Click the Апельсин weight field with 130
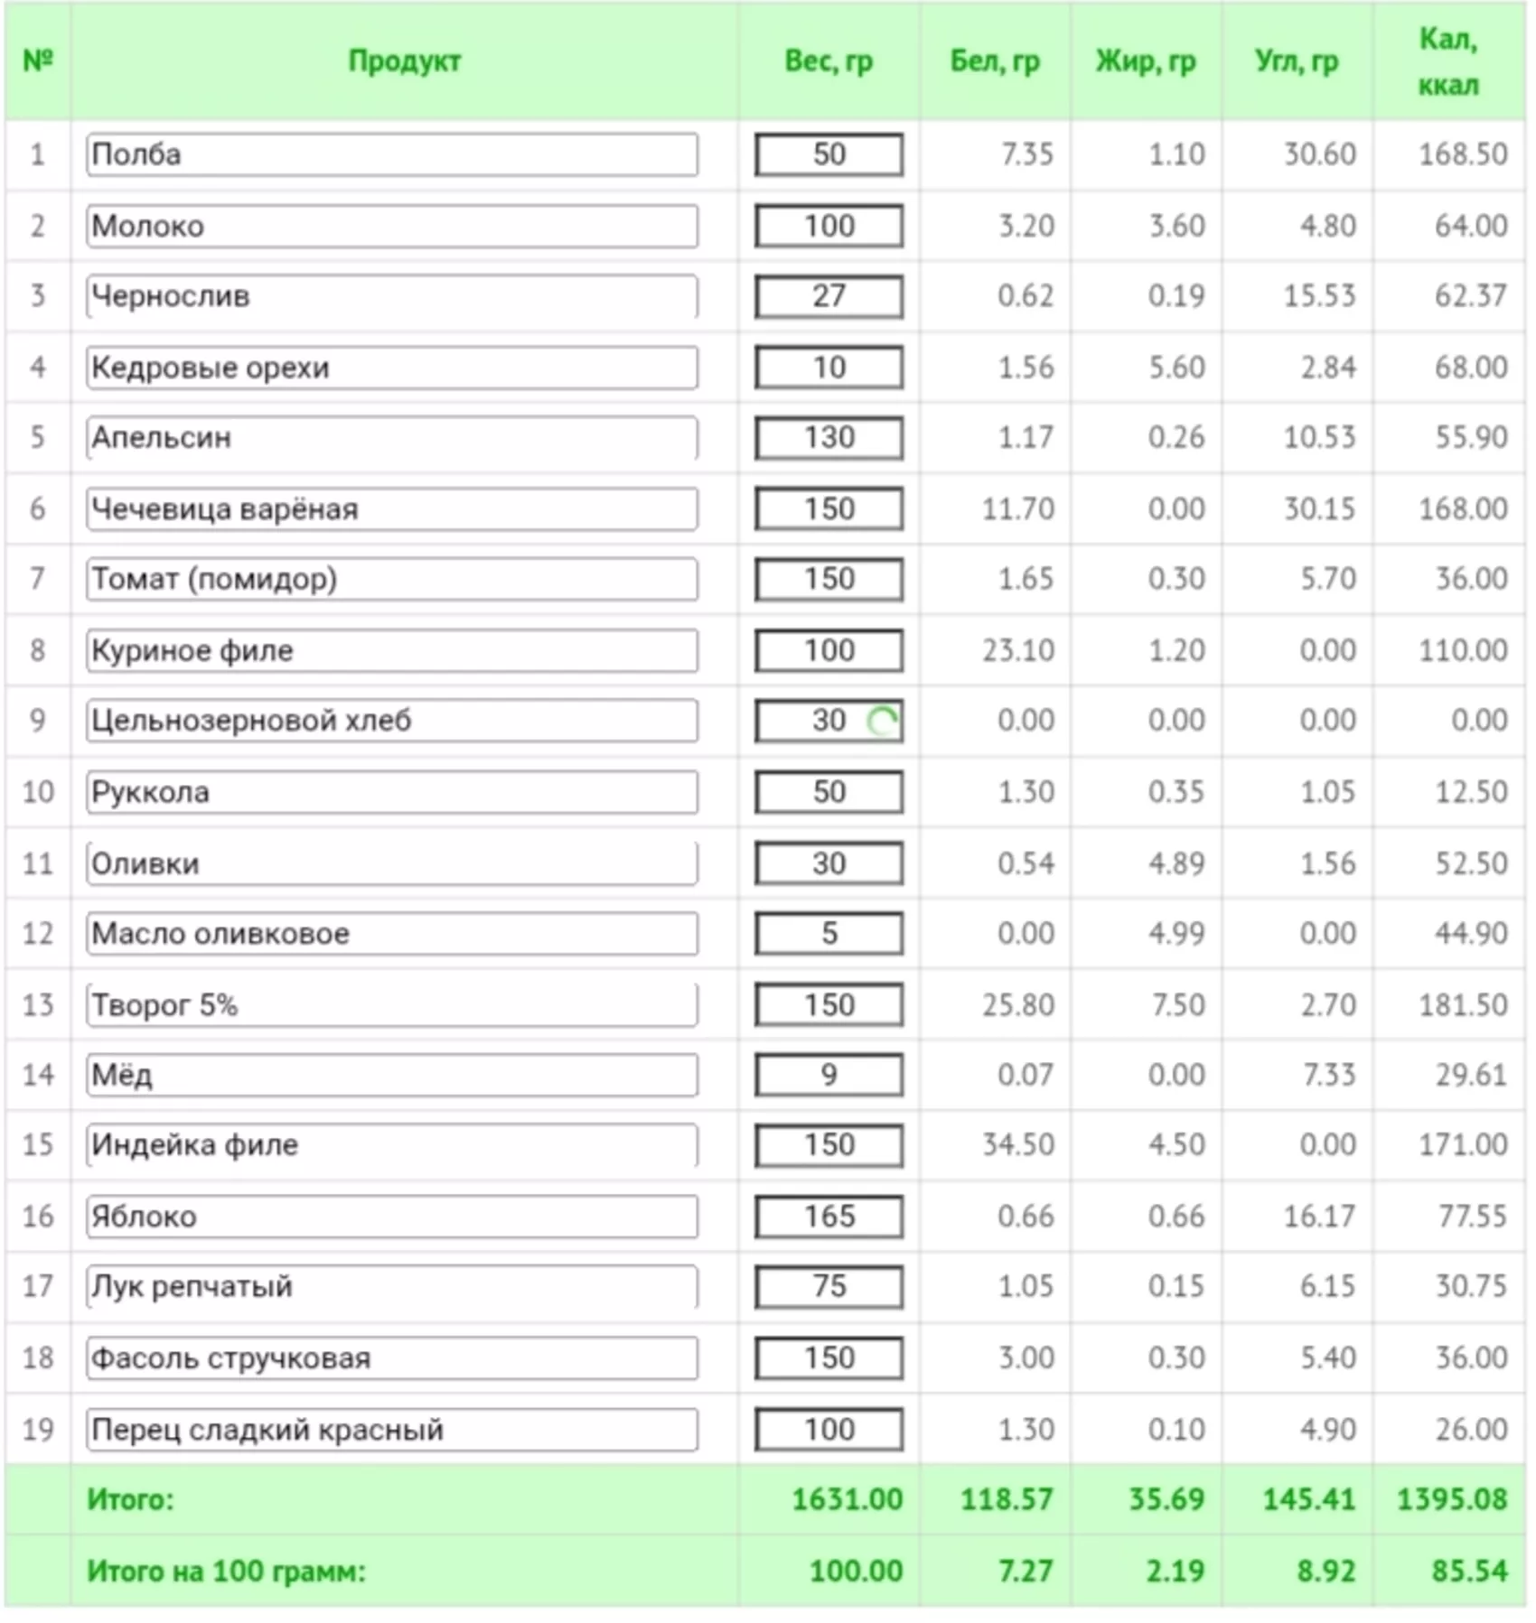Viewport: 1536px width, 1623px height. [x=829, y=438]
